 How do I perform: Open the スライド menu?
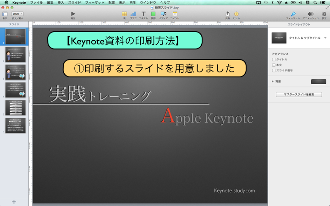[75, 3]
